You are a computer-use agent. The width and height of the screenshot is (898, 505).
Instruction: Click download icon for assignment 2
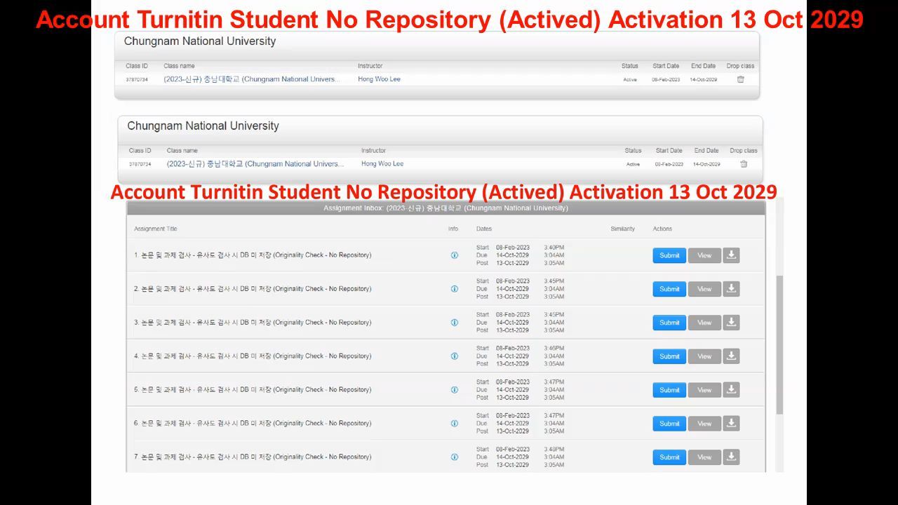[x=731, y=289]
